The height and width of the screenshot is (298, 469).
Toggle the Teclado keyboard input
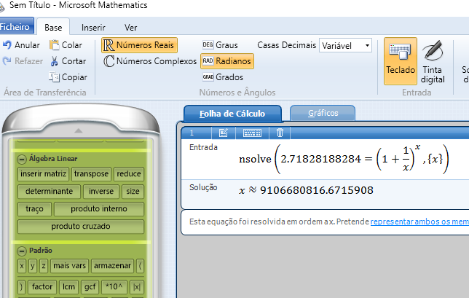(x=401, y=61)
